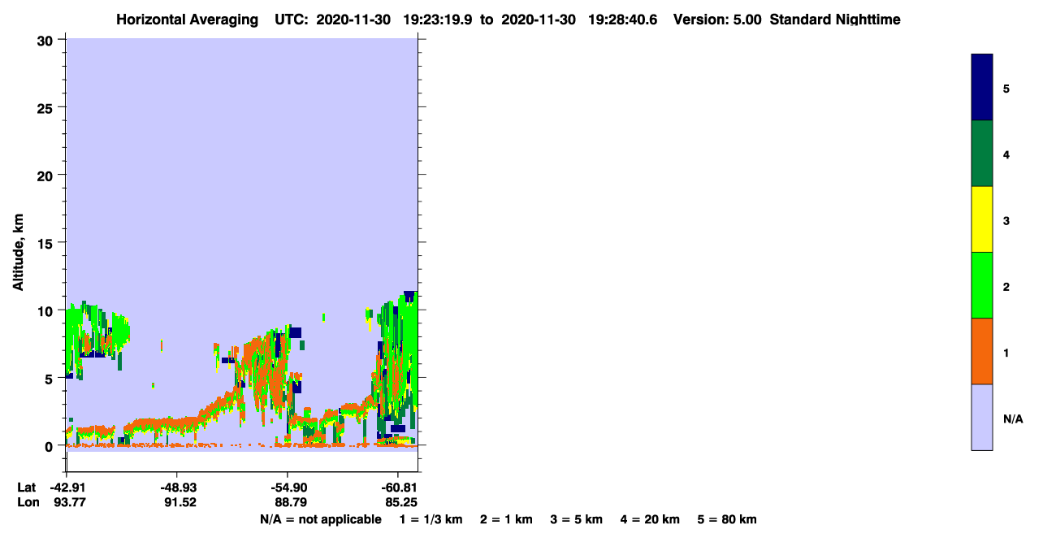Click the orange 1 colorbar segment
Screen dimensions: 1056x542
coord(982,351)
